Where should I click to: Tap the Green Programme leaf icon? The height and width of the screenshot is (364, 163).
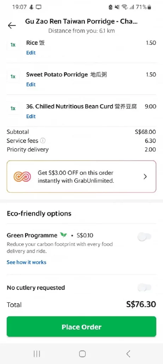(63, 235)
